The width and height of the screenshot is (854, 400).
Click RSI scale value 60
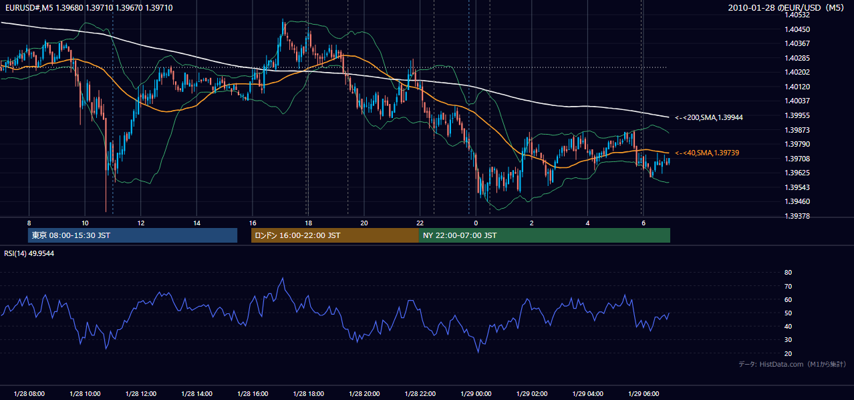[788, 299]
